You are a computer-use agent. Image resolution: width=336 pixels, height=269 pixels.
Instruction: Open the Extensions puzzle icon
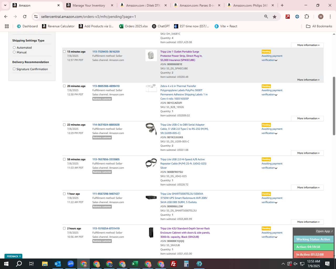(307, 17)
